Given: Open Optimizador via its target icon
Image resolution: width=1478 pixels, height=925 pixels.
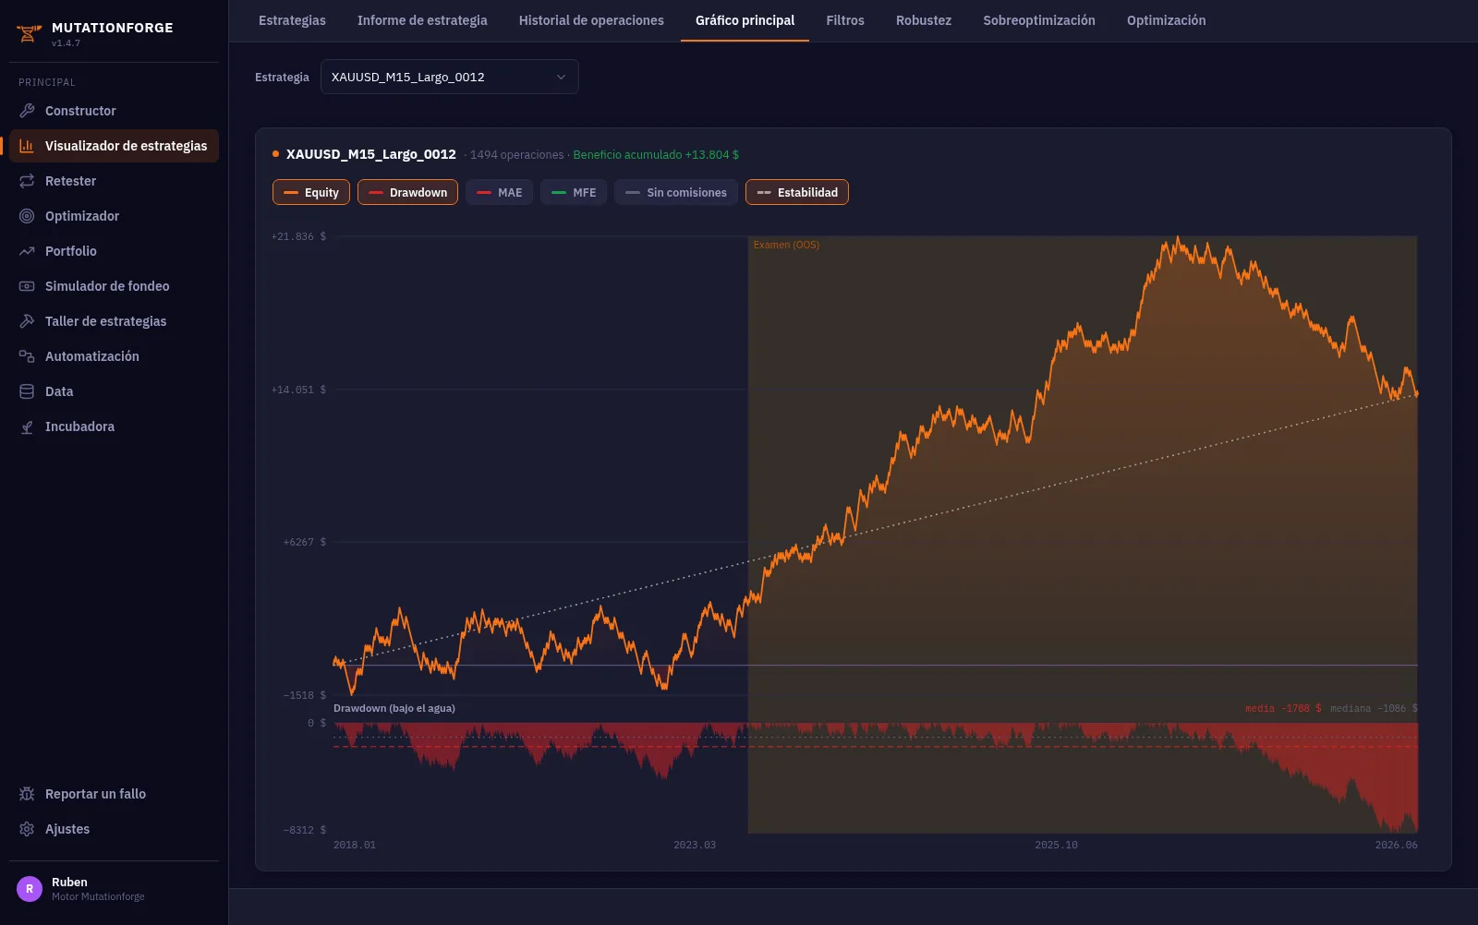Looking at the screenshot, I should coord(27,216).
